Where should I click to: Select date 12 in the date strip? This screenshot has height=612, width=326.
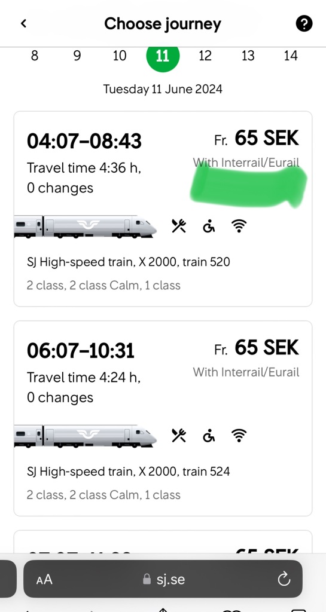tap(205, 56)
